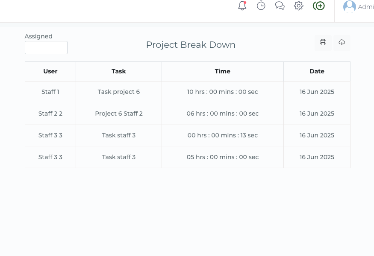Open the Admin account menu
Viewport: 374px width, 256px height.
pos(365,7)
